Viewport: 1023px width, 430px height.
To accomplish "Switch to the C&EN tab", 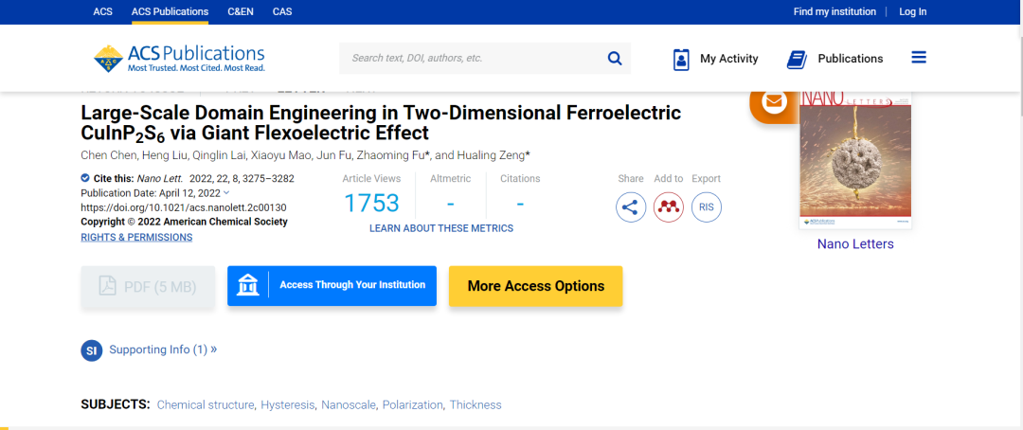I will point(241,11).
